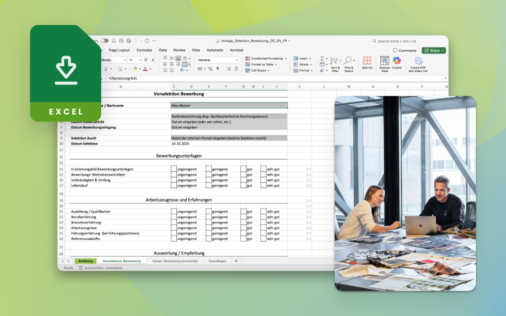This screenshot has width=506, height=316.
Task: Click the Save floppy disk icon
Action: (x=121, y=40)
